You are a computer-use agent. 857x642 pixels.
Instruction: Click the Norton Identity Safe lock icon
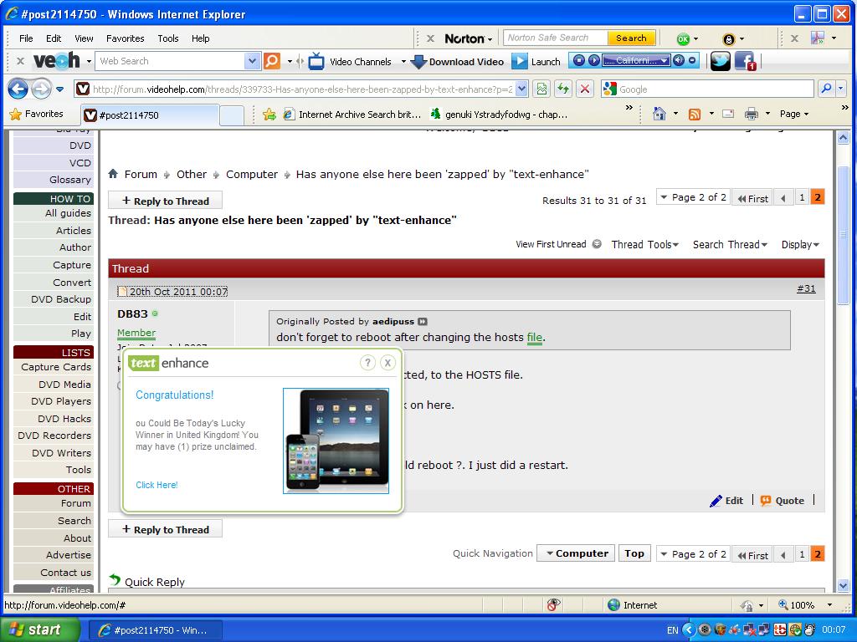pyautogui.click(x=729, y=38)
